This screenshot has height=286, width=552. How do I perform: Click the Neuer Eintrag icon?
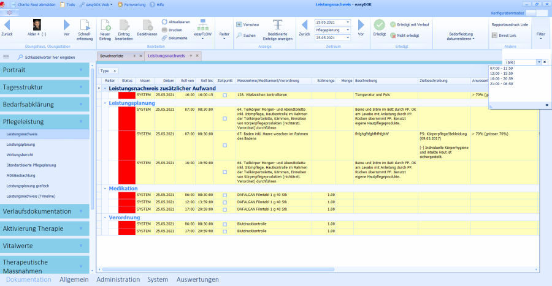pyautogui.click(x=105, y=25)
